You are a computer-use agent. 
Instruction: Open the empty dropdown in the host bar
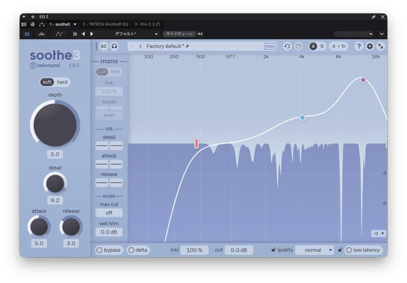tap(354, 34)
